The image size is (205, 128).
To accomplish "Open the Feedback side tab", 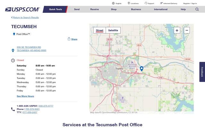I will 202,72.
